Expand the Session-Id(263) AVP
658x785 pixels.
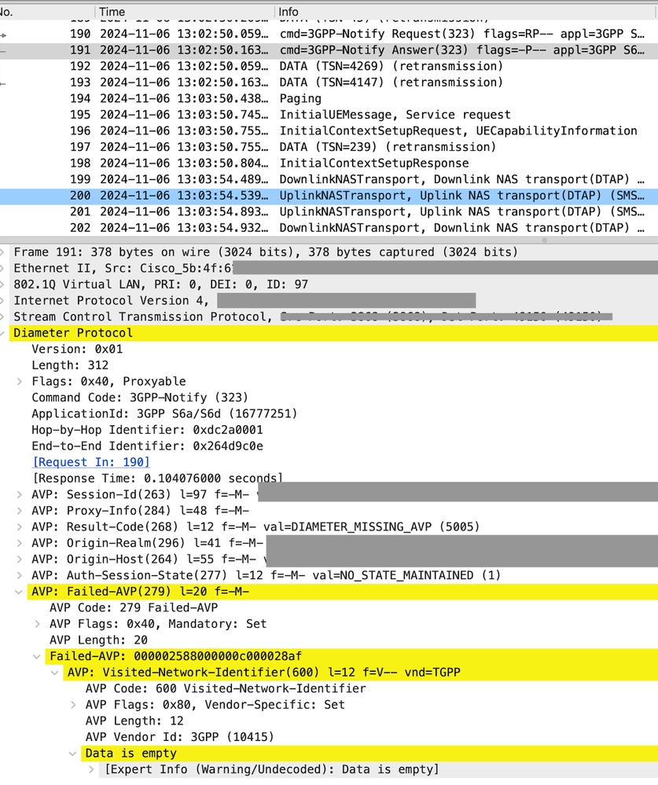click(20, 494)
